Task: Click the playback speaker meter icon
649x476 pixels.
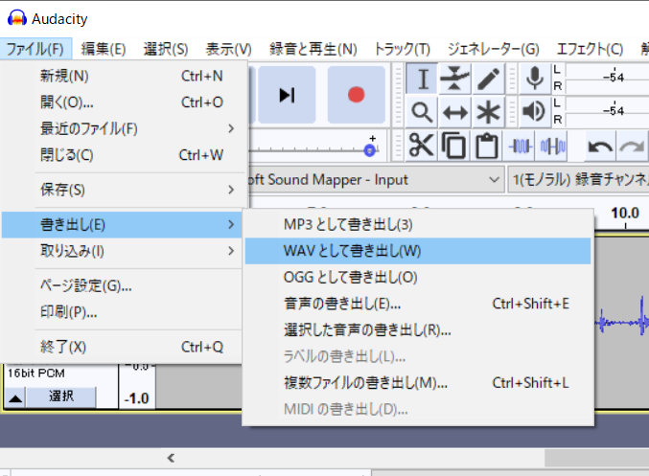Action: [534, 112]
